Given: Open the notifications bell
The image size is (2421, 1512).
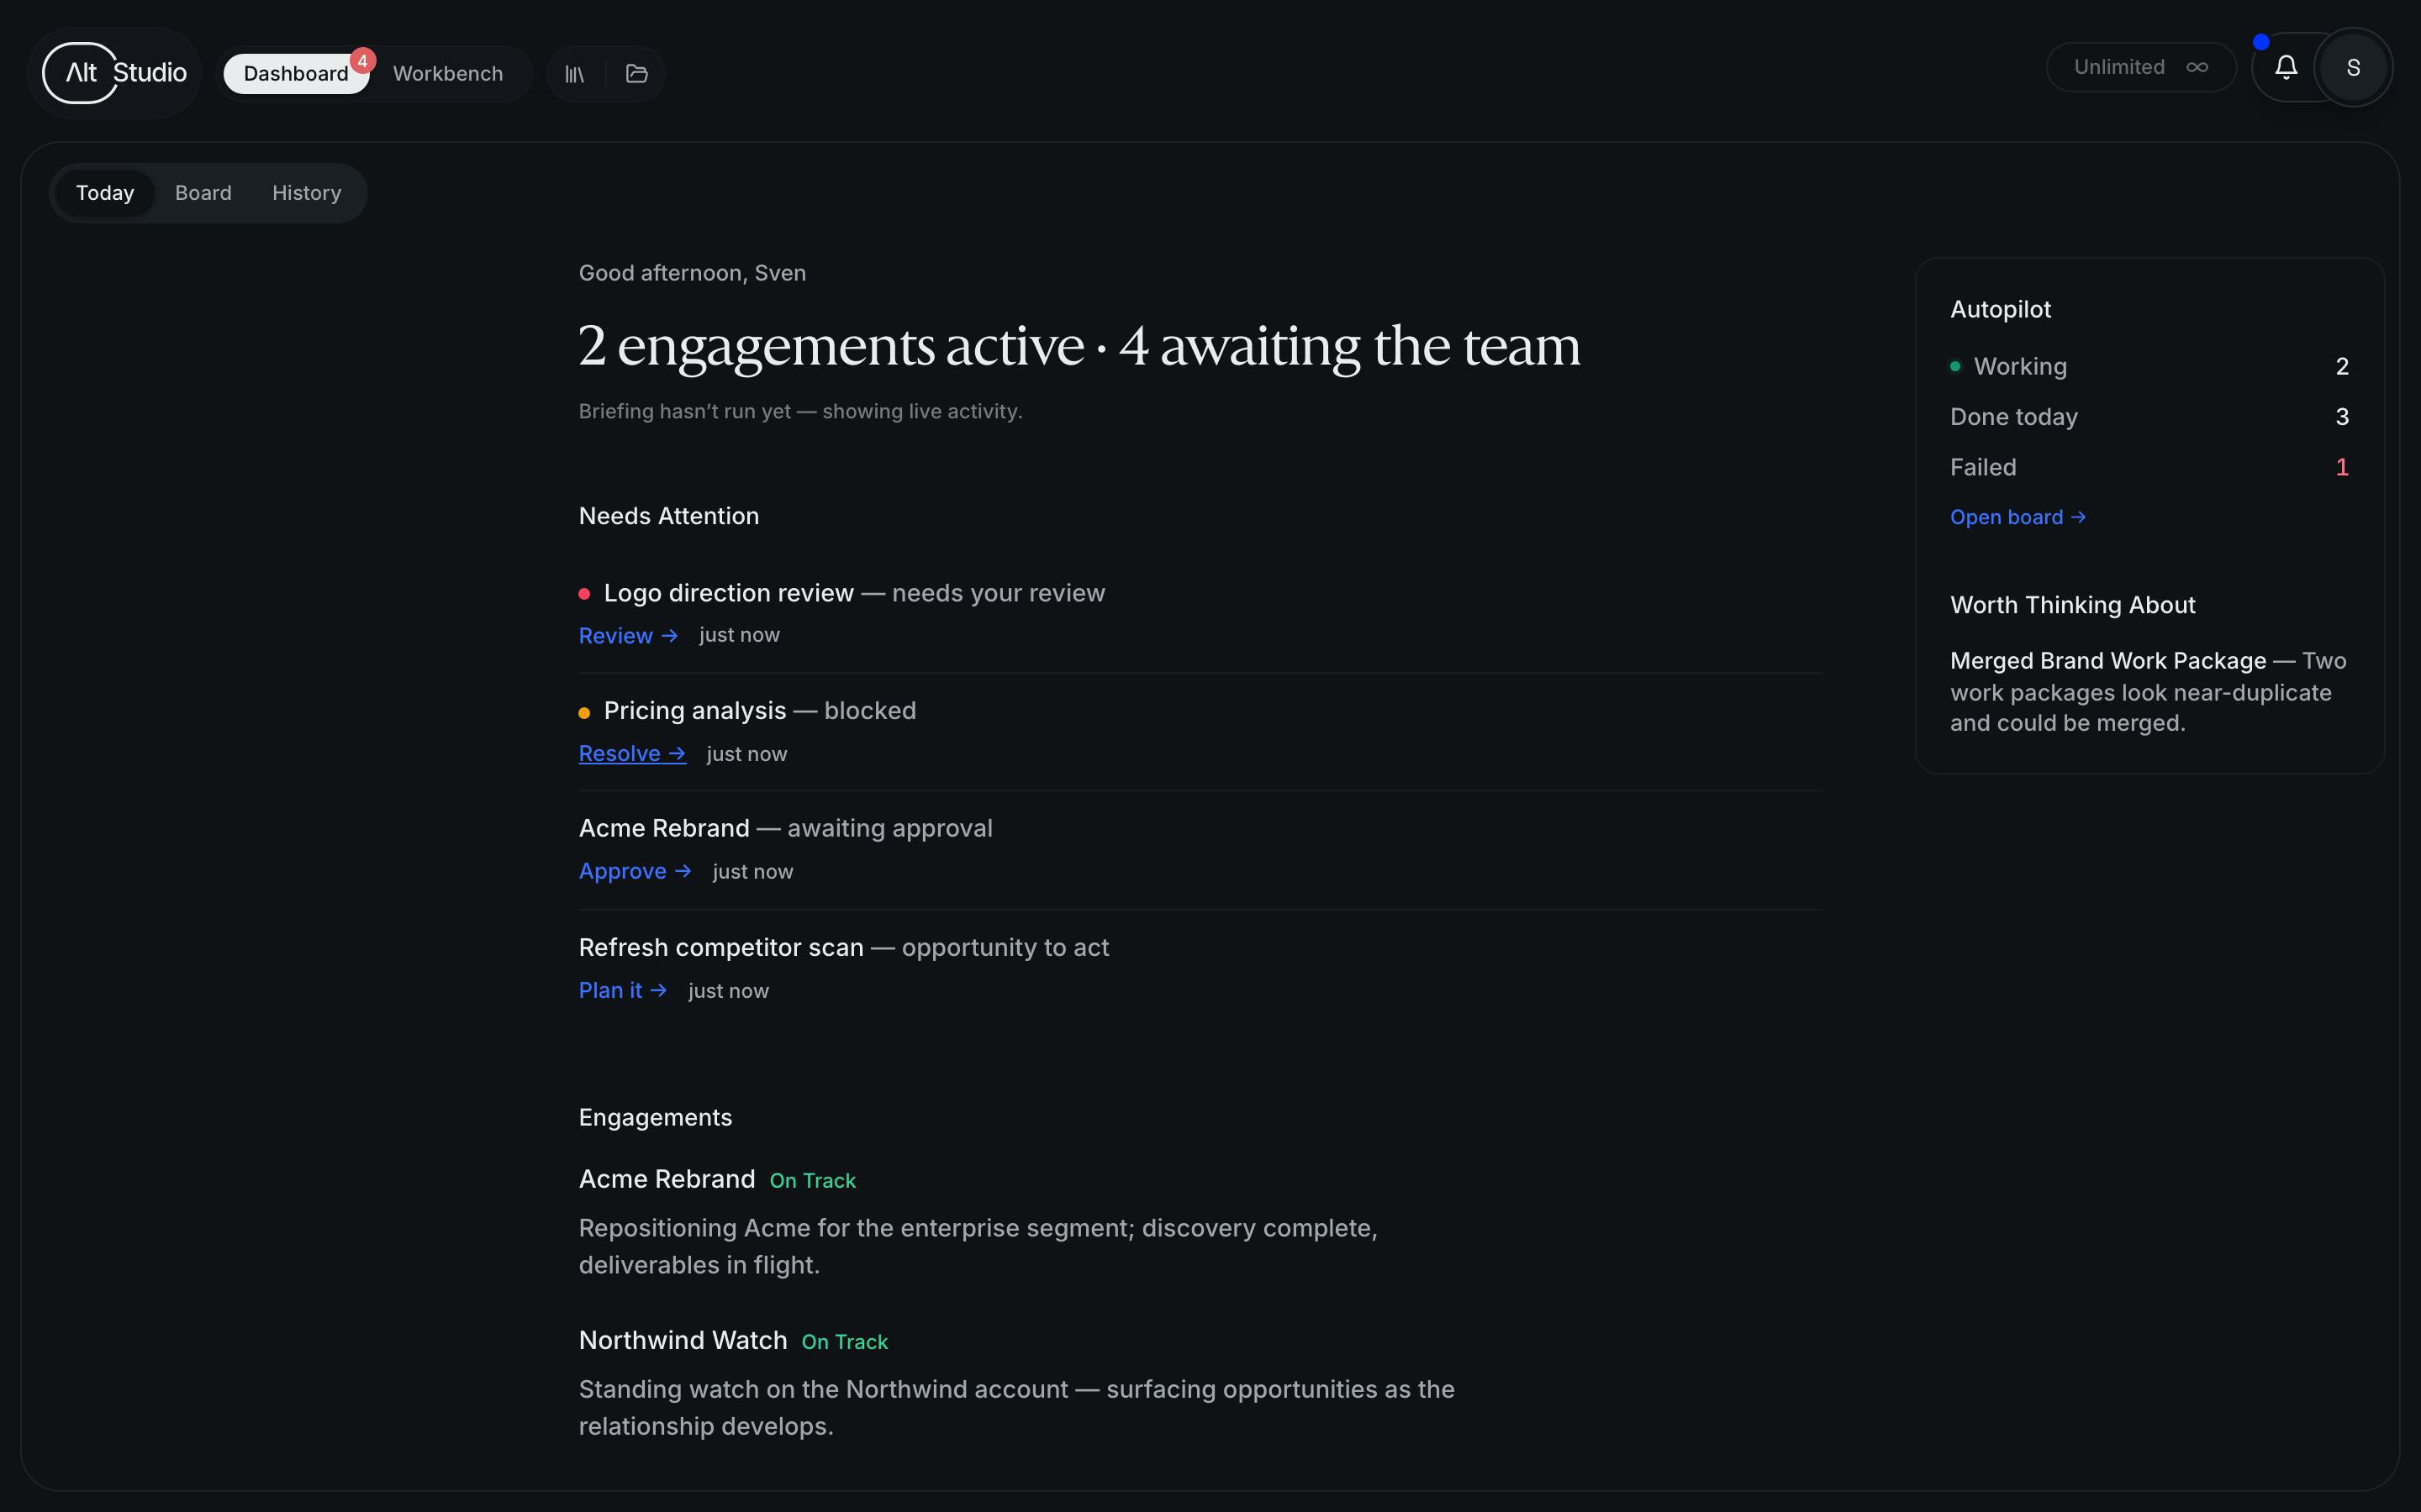Looking at the screenshot, I should (x=2286, y=67).
